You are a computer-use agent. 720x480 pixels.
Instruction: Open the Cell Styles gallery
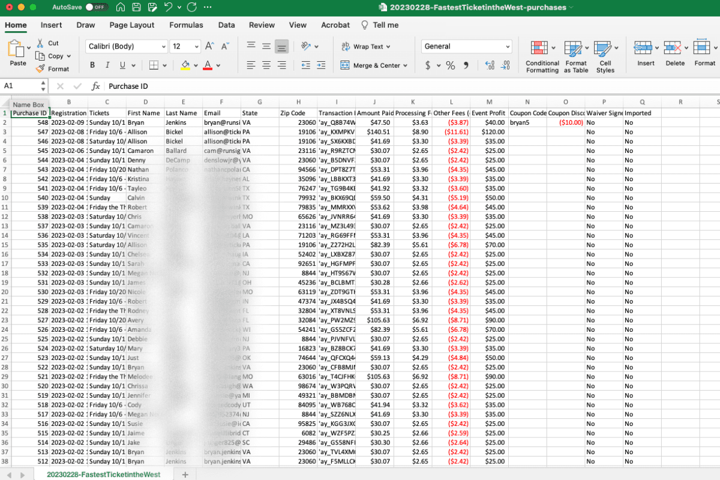coord(605,54)
